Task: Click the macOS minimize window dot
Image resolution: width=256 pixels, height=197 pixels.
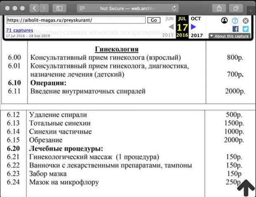Action: tap(15, 8)
